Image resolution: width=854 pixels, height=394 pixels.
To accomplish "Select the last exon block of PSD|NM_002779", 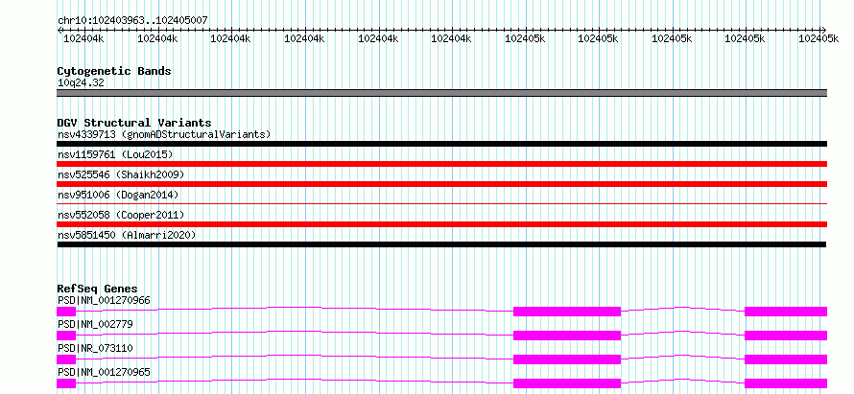I will click(786, 336).
